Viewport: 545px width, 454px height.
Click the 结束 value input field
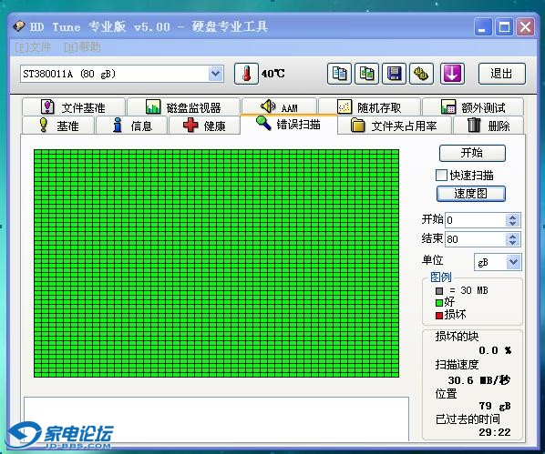click(475, 239)
